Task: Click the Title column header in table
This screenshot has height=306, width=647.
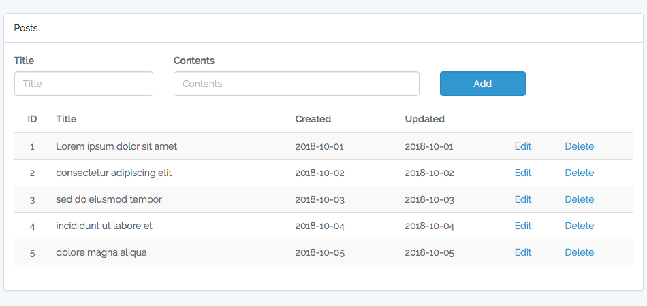Action: pyautogui.click(x=66, y=119)
